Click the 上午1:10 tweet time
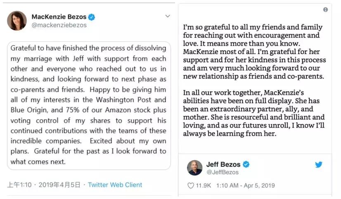The height and width of the screenshot is (199, 341). pyautogui.click(x=19, y=185)
